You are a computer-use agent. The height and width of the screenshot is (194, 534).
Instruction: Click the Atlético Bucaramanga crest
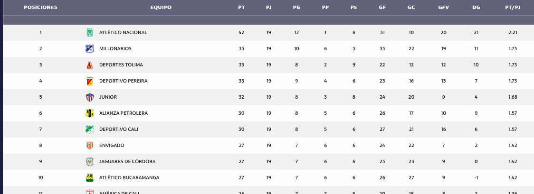pos(90,178)
